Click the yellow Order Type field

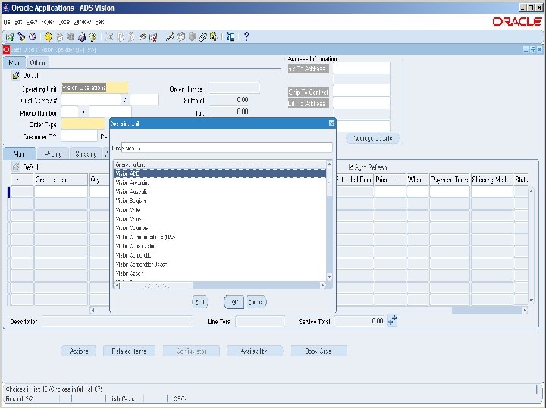pos(83,123)
